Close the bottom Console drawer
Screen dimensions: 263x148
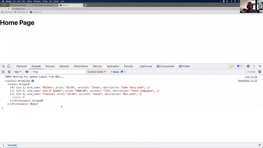click(x=260, y=145)
